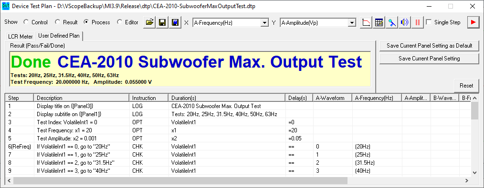Image resolution: width=484 pixels, height=188 pixels.
Task: Open the data table grid icon
Action: 379,22
